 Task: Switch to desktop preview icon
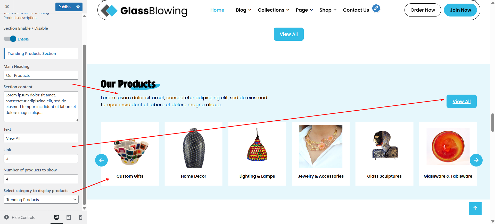56,218
